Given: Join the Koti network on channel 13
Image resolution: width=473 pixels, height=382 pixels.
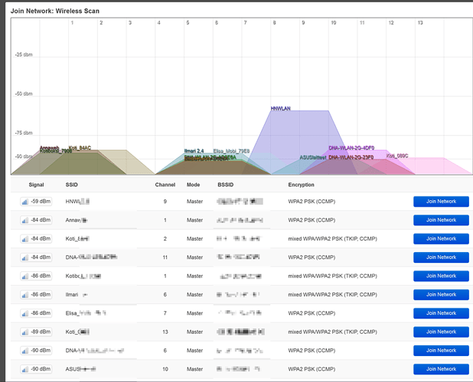Looking at the screenshot, I should coord(441,332).
